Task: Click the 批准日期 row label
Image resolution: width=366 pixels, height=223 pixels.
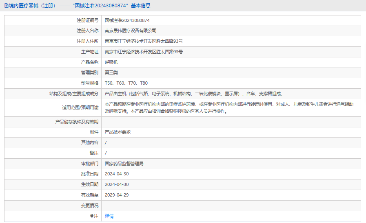Action: coord(89,174)
